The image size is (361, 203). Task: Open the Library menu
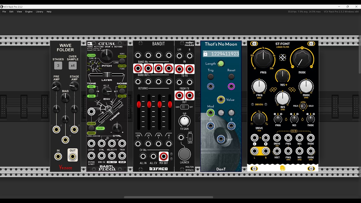[x=39, y=12]
